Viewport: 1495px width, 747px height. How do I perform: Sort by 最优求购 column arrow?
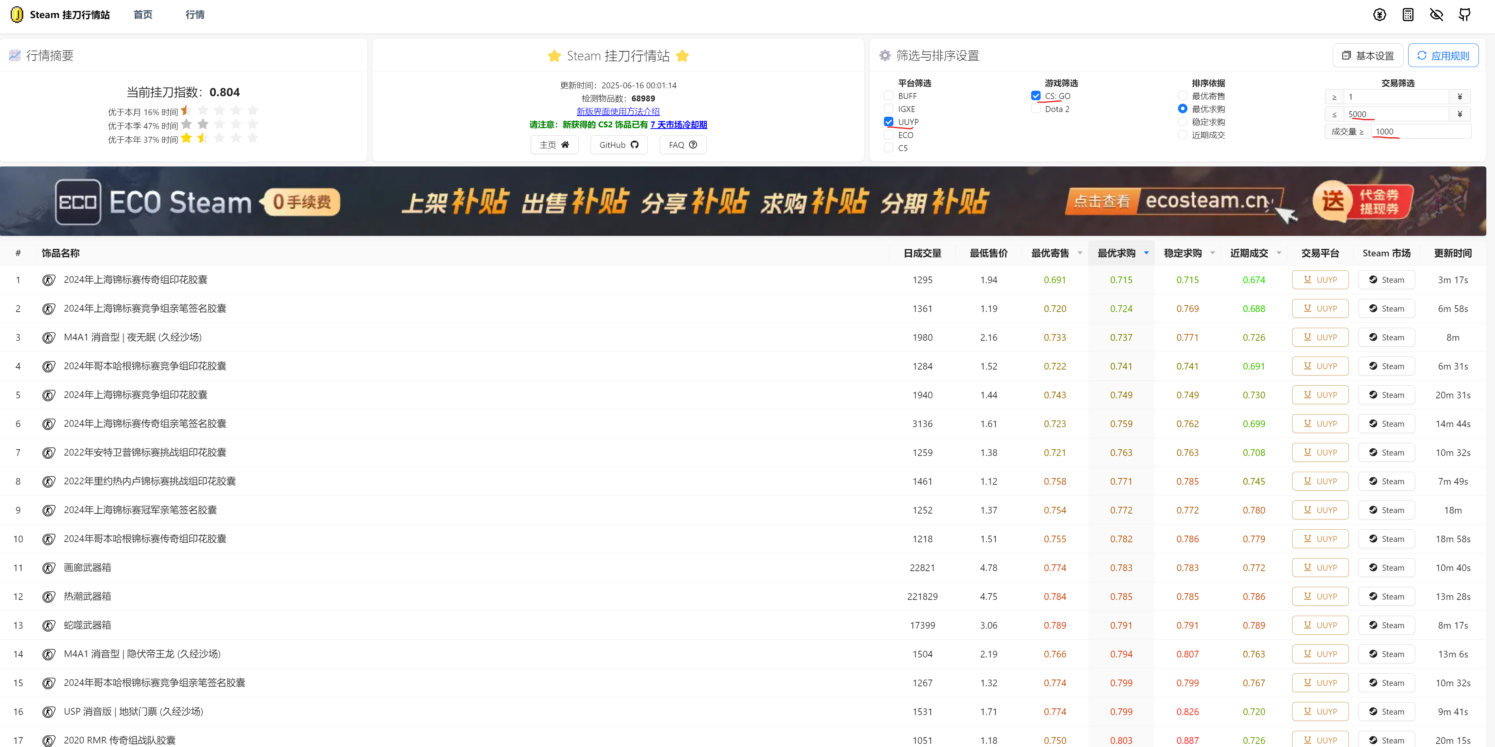point(1146,253)
